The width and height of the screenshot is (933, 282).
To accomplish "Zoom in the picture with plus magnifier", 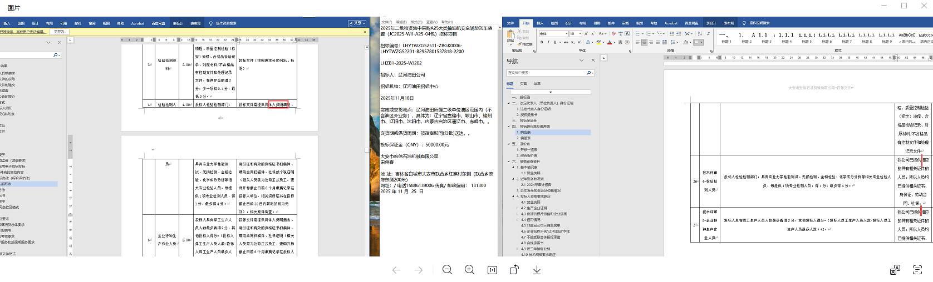I will 470,270.
